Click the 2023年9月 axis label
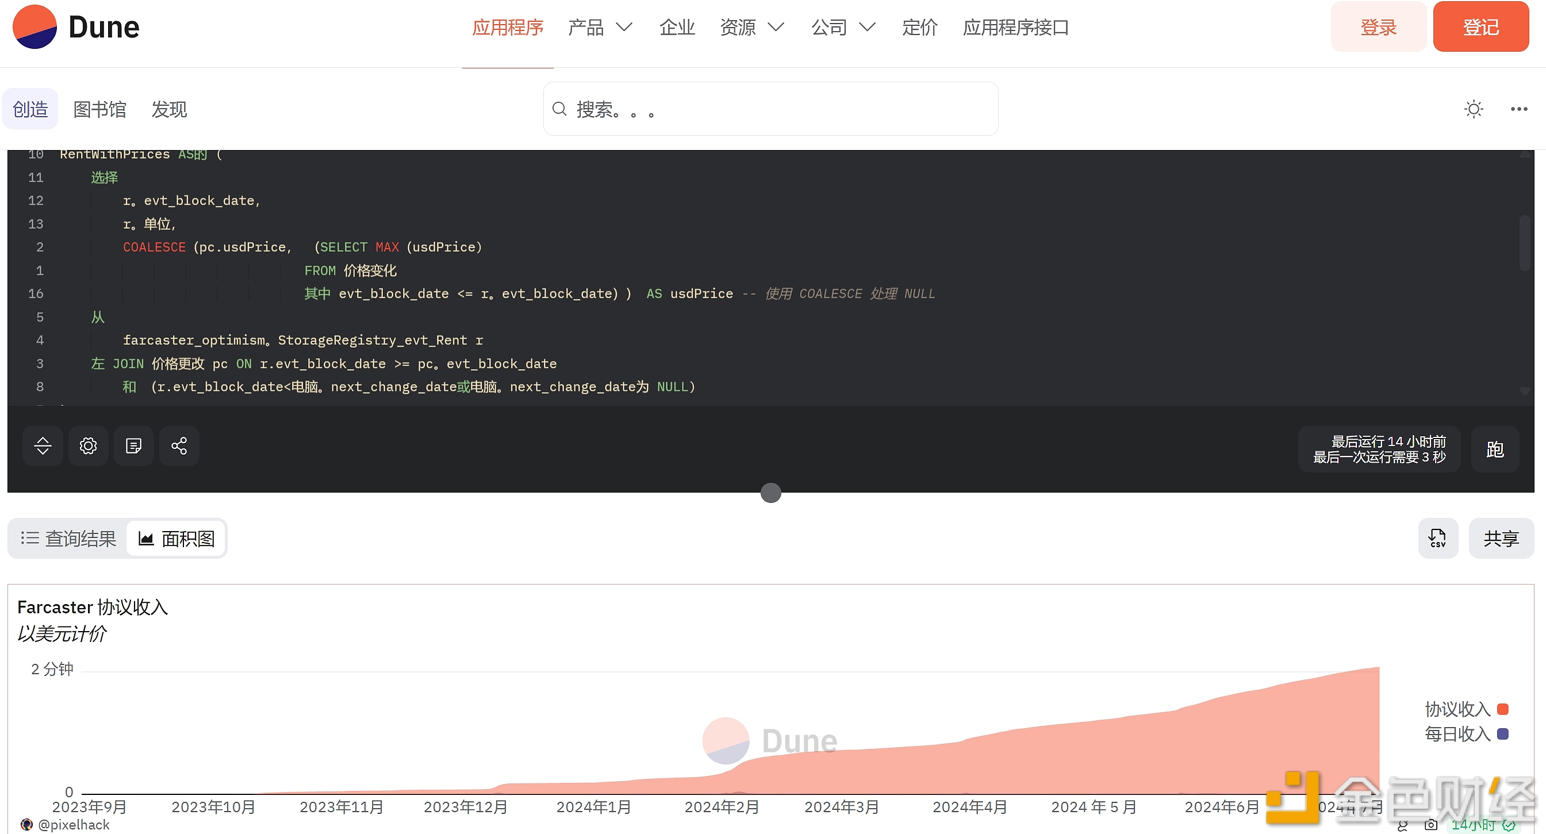 (x=90, y=806)
